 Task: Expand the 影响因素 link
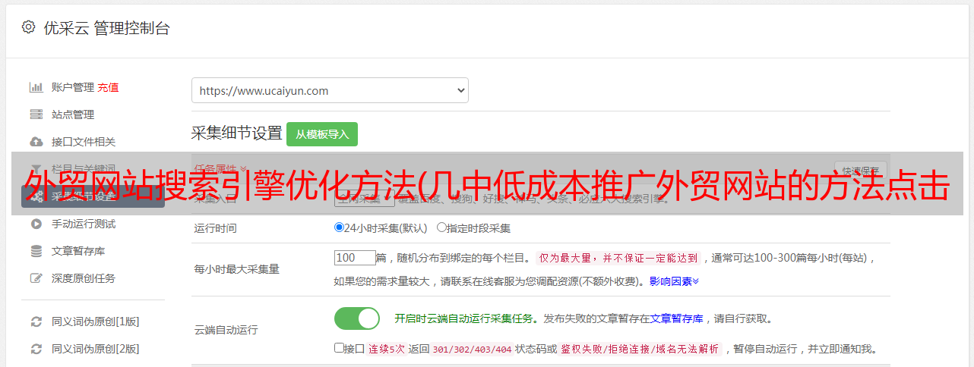click(x=674, y=281)
